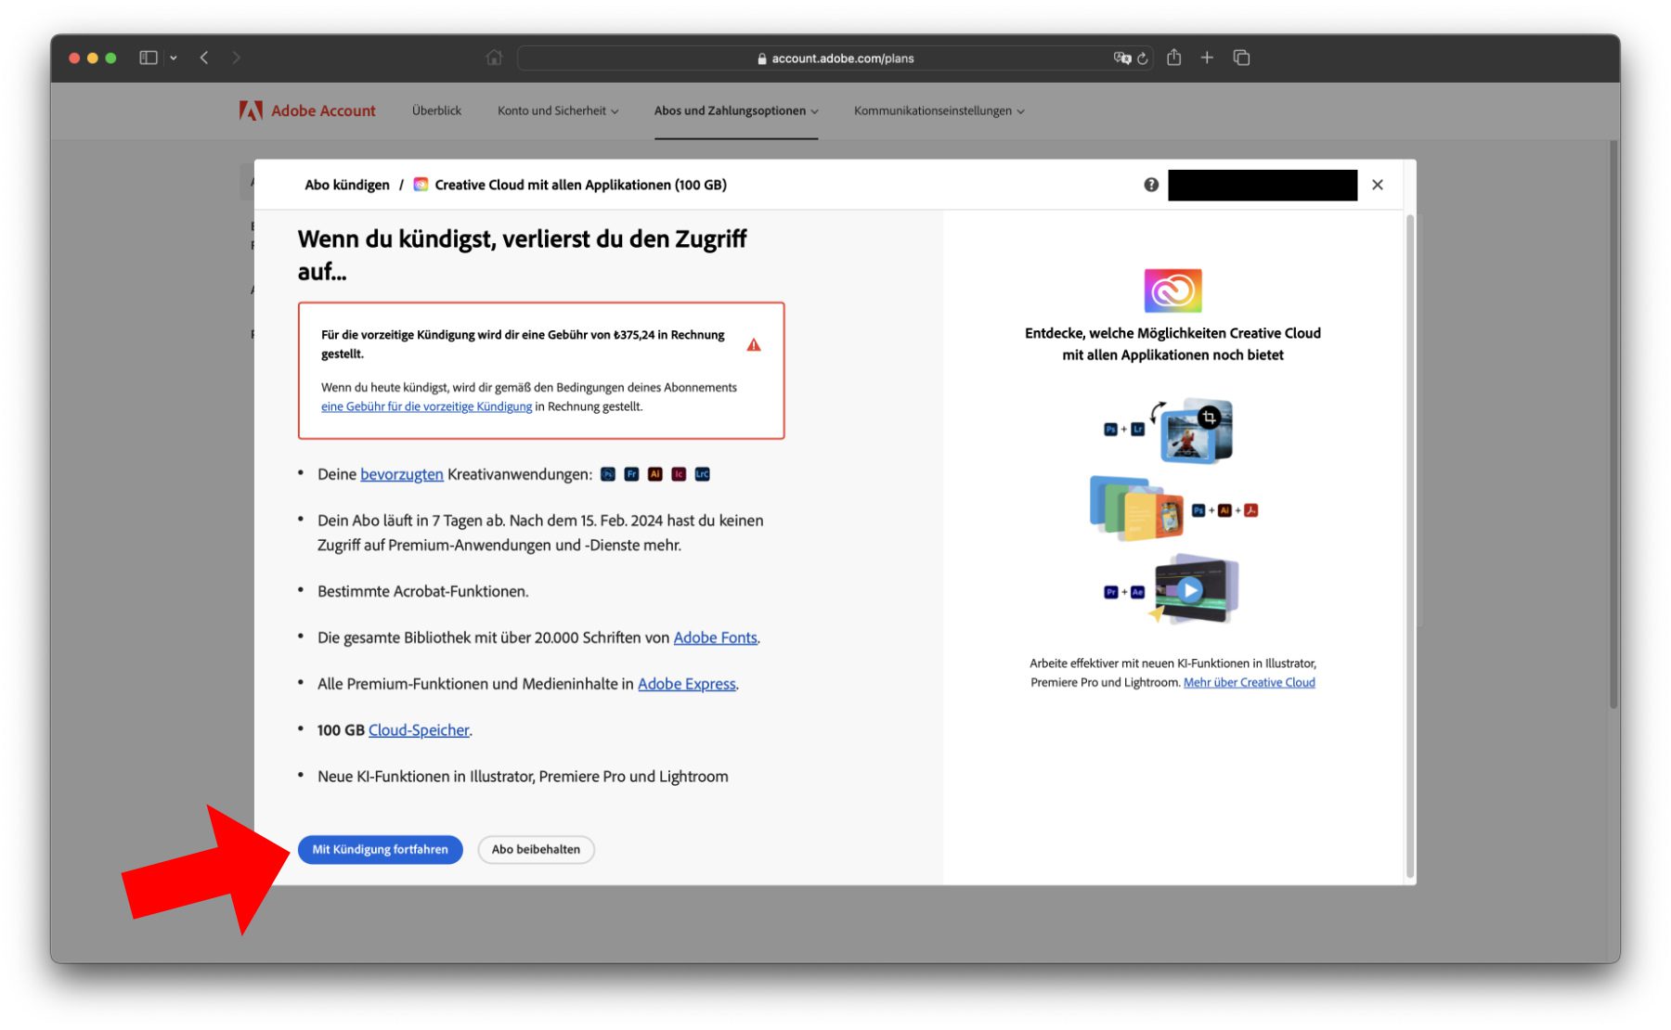Open the Adobe Fonts link
1671x1030 pixels.
tap(715, 637)
